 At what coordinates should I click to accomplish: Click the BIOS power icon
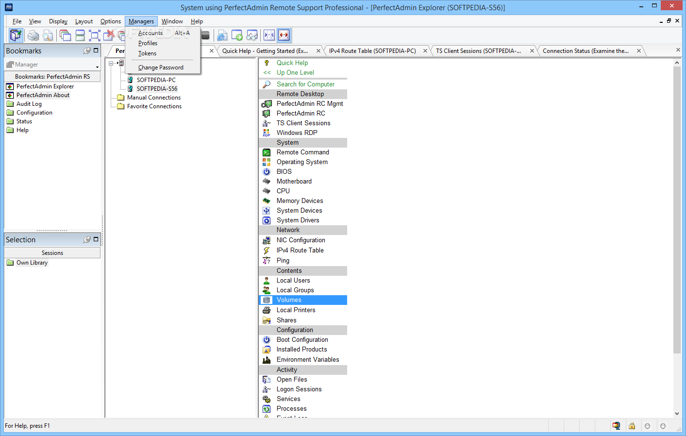tap(267, 171)
